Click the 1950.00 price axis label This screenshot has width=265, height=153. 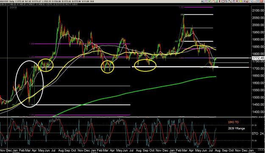(258, 32)
